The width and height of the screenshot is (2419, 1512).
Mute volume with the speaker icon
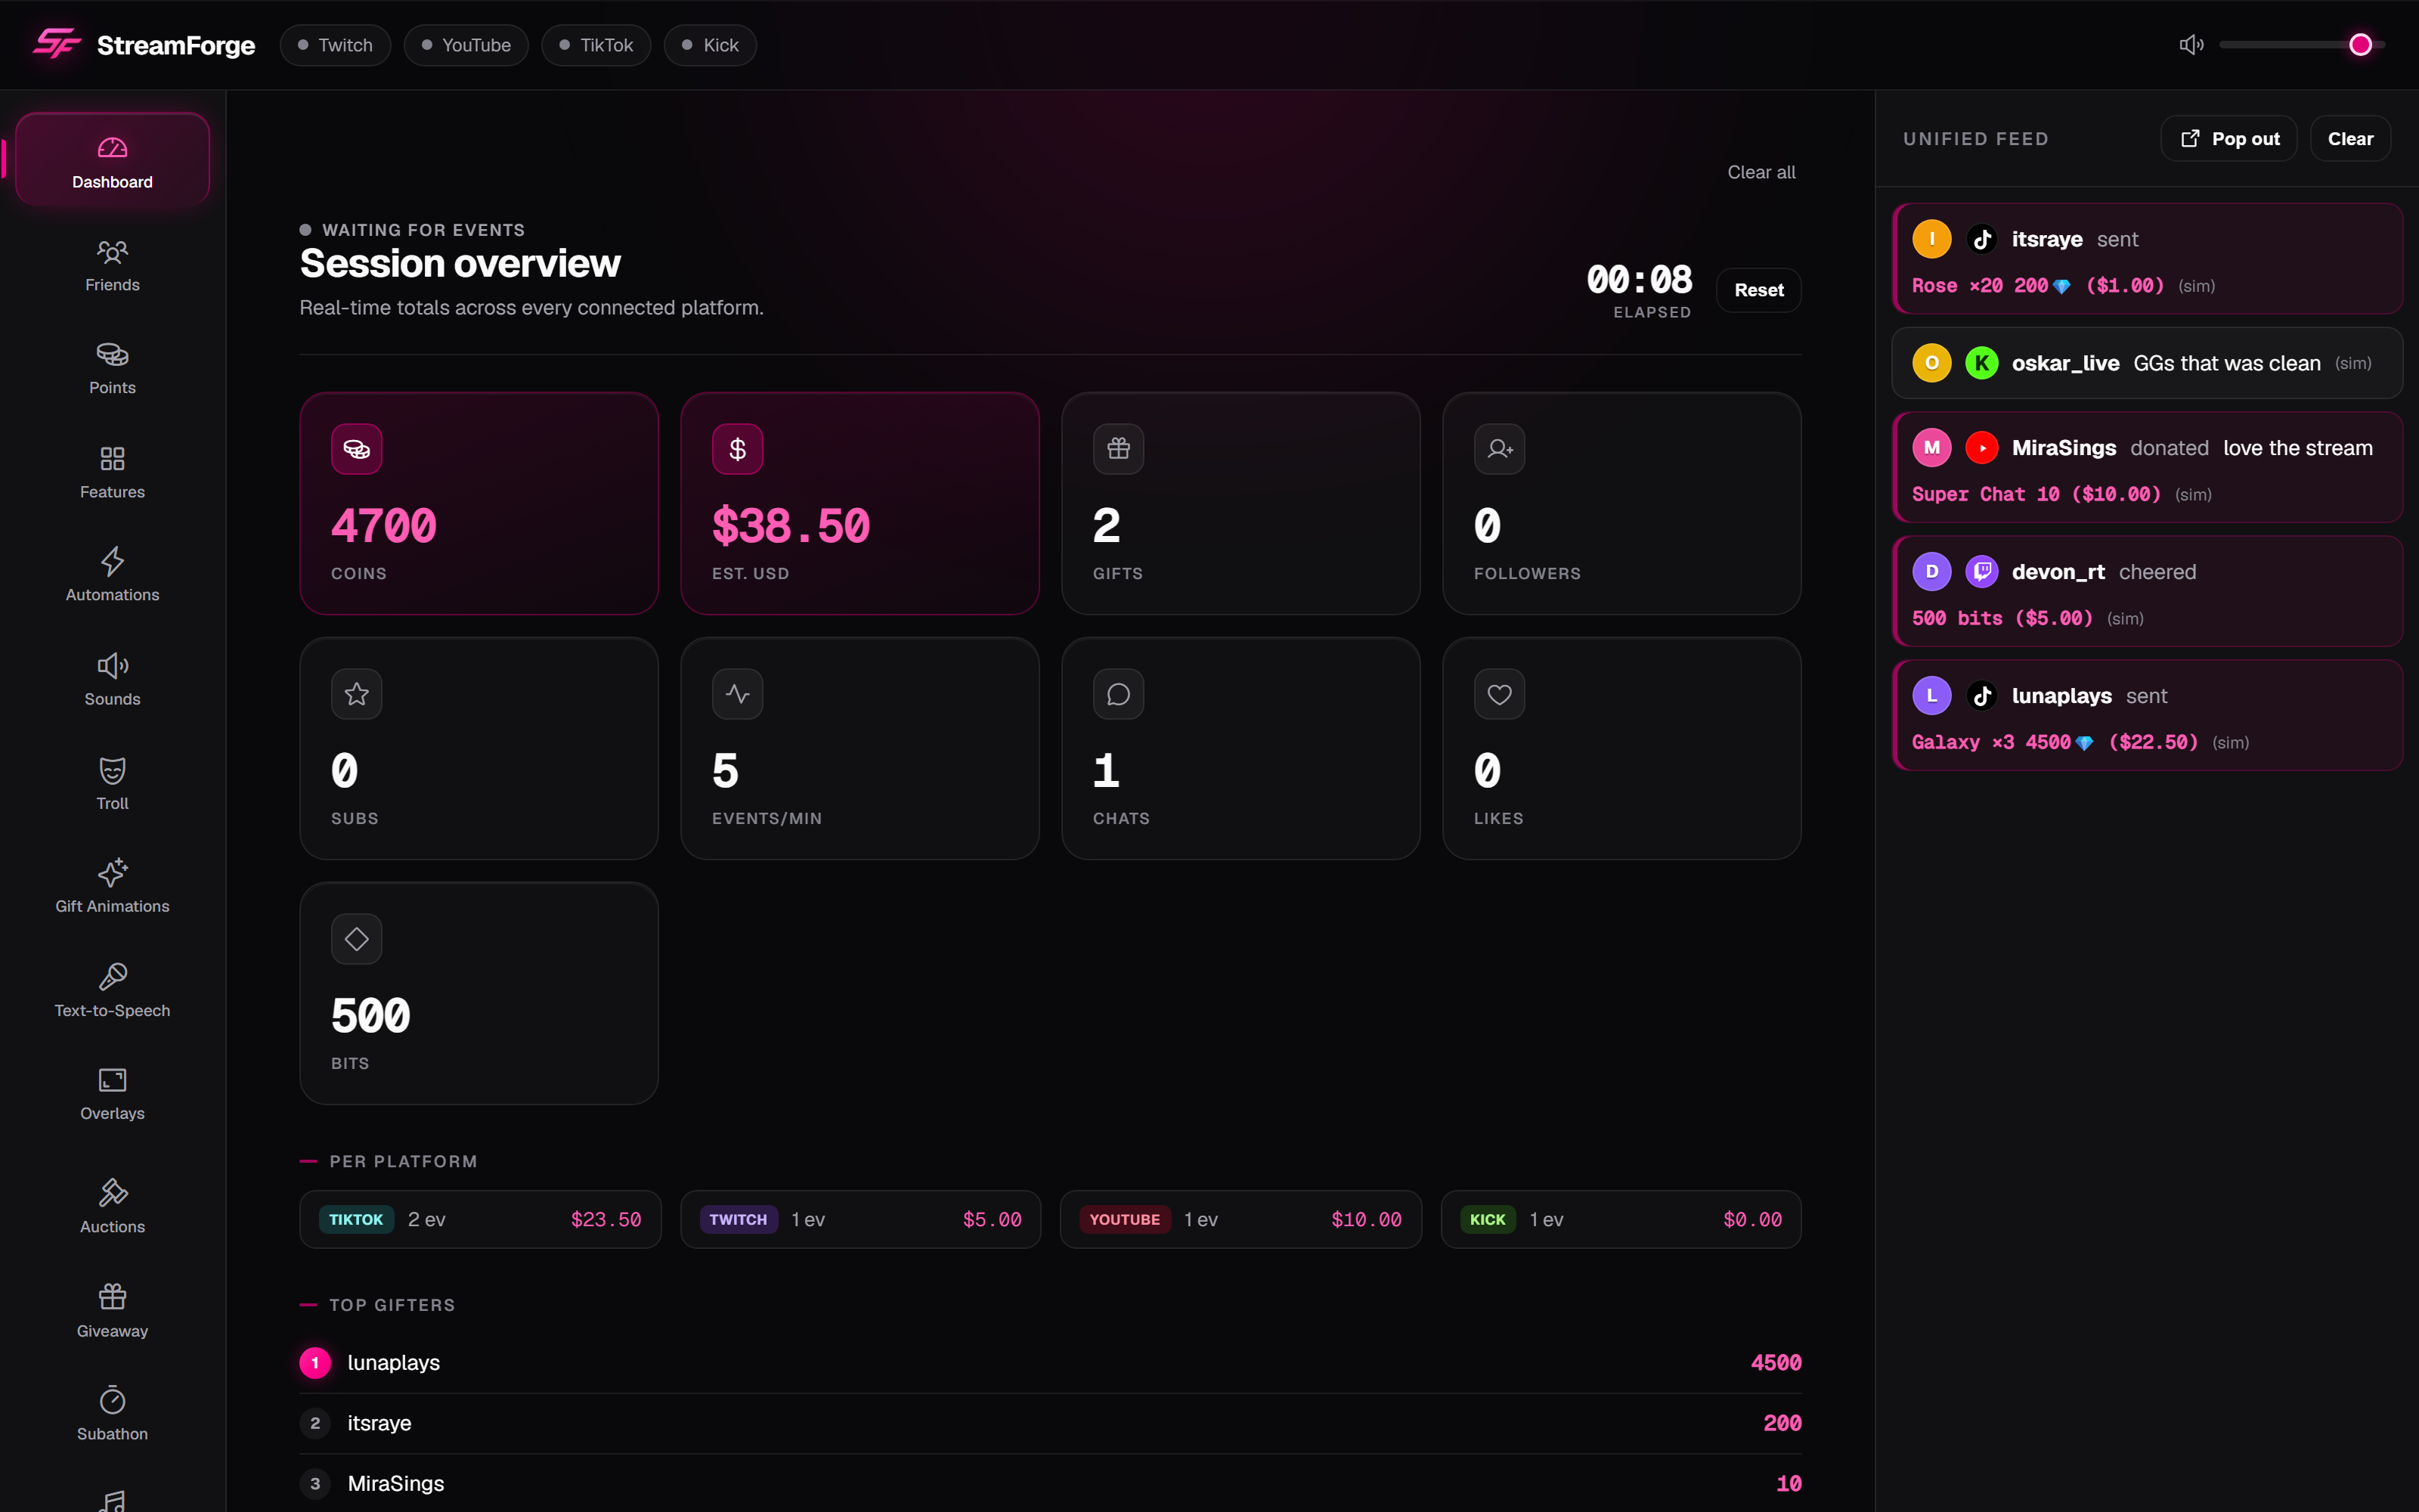click(x=2191, y=45)
